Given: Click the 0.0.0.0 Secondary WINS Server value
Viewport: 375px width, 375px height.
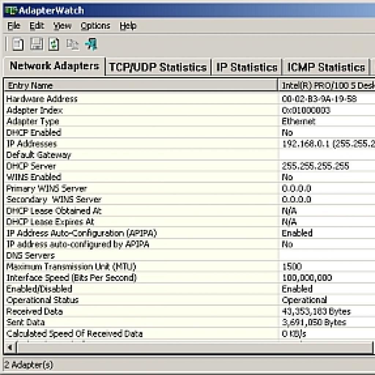Looking at the screenshot, I should click(x=296, y=200).
